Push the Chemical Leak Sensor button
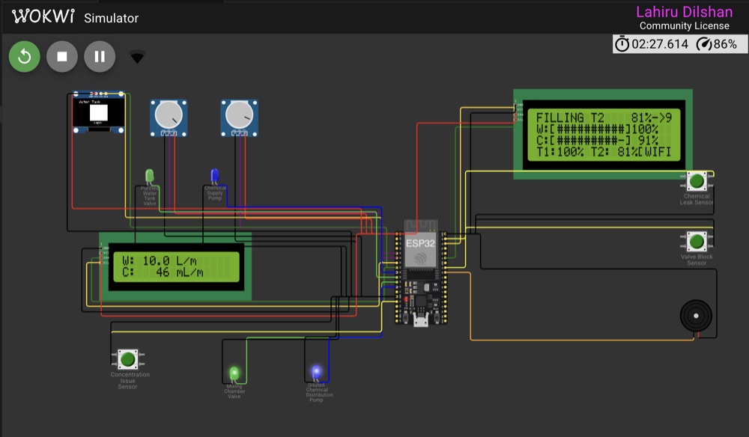The height and width of the screenshot is (437, 749). (x=697, y=181)
